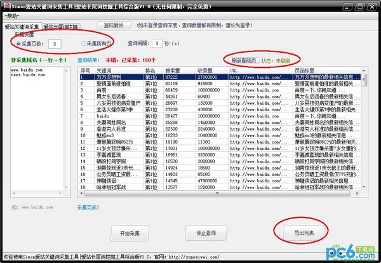Select row 3 with keyword 百度
381x263 pixels.
coord(220,90)
